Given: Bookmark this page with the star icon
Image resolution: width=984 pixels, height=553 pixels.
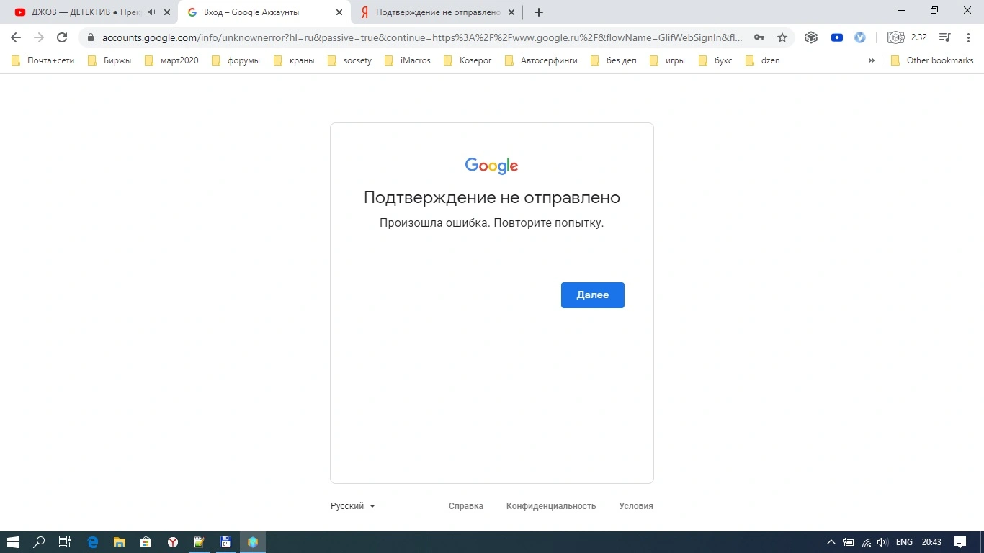Looking at the screenshot, I should (782, 37).
